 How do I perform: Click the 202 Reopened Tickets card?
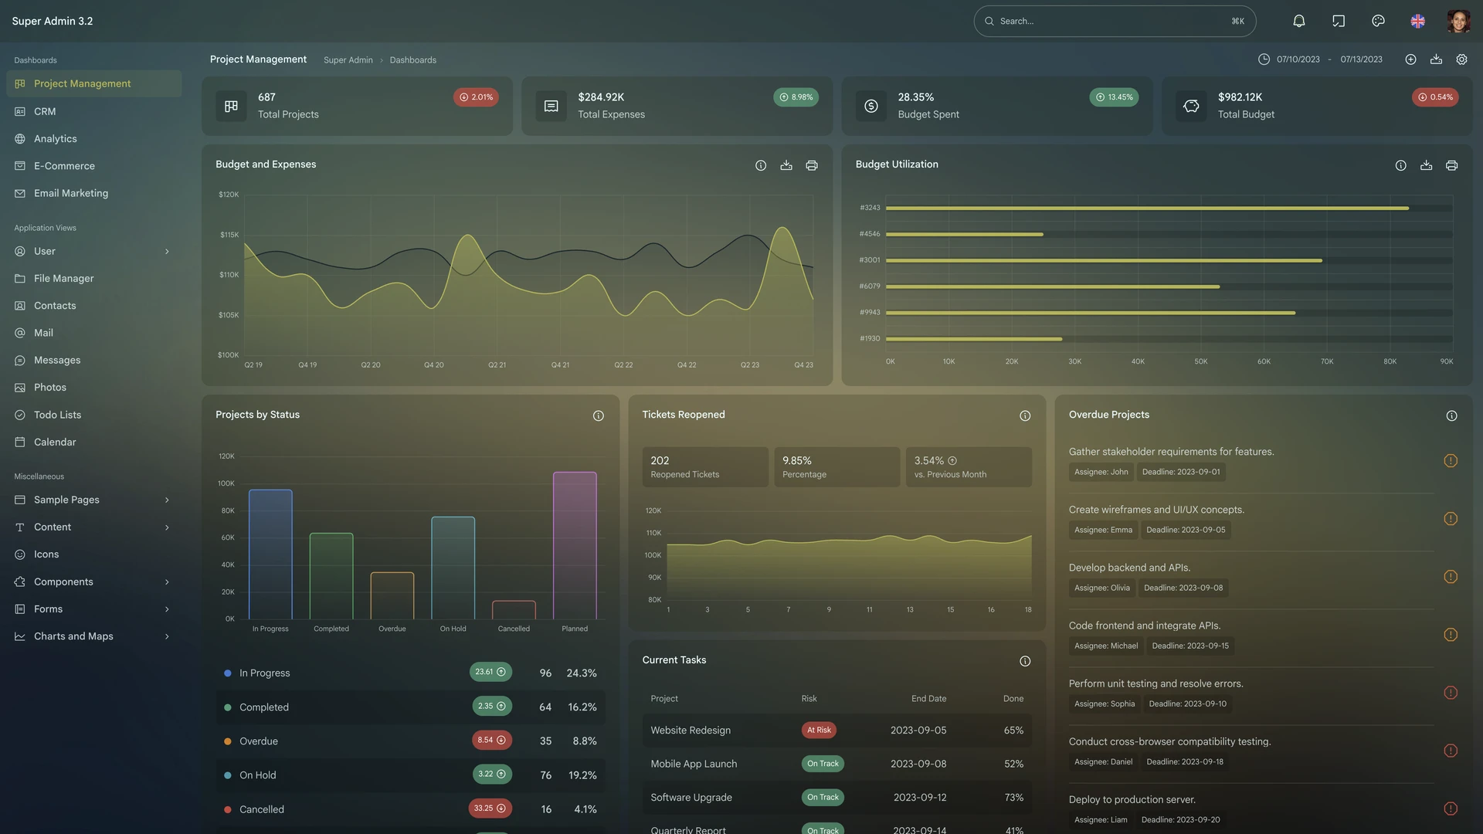coord(704,467)
